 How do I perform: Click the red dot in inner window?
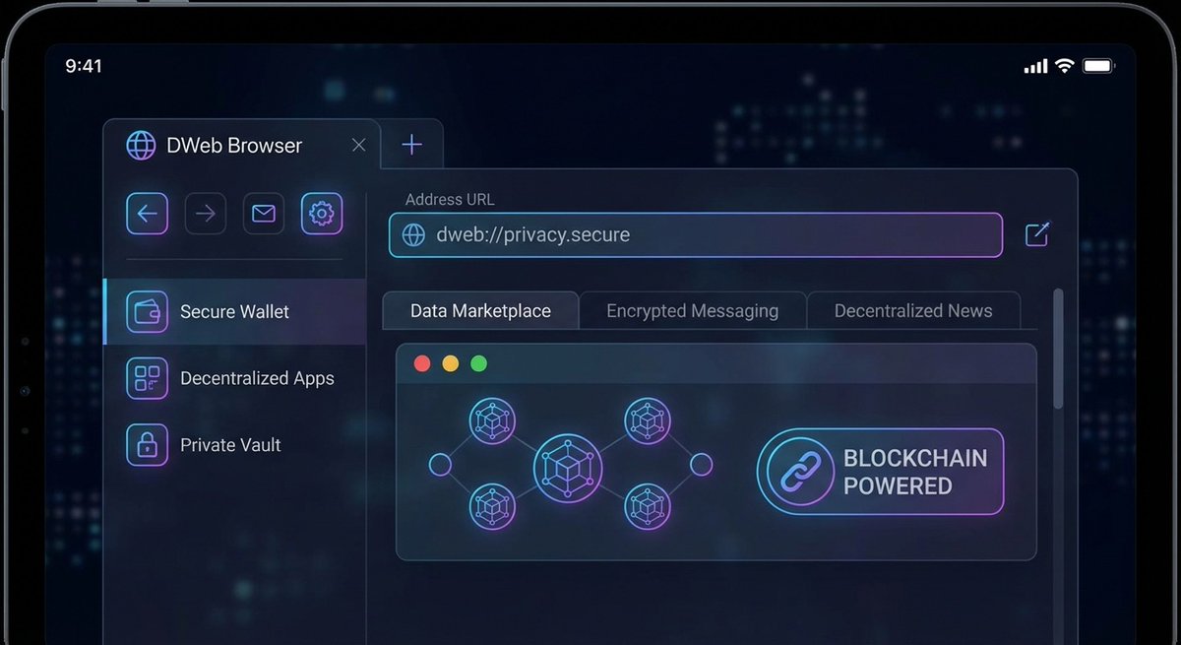pos(422,364)
